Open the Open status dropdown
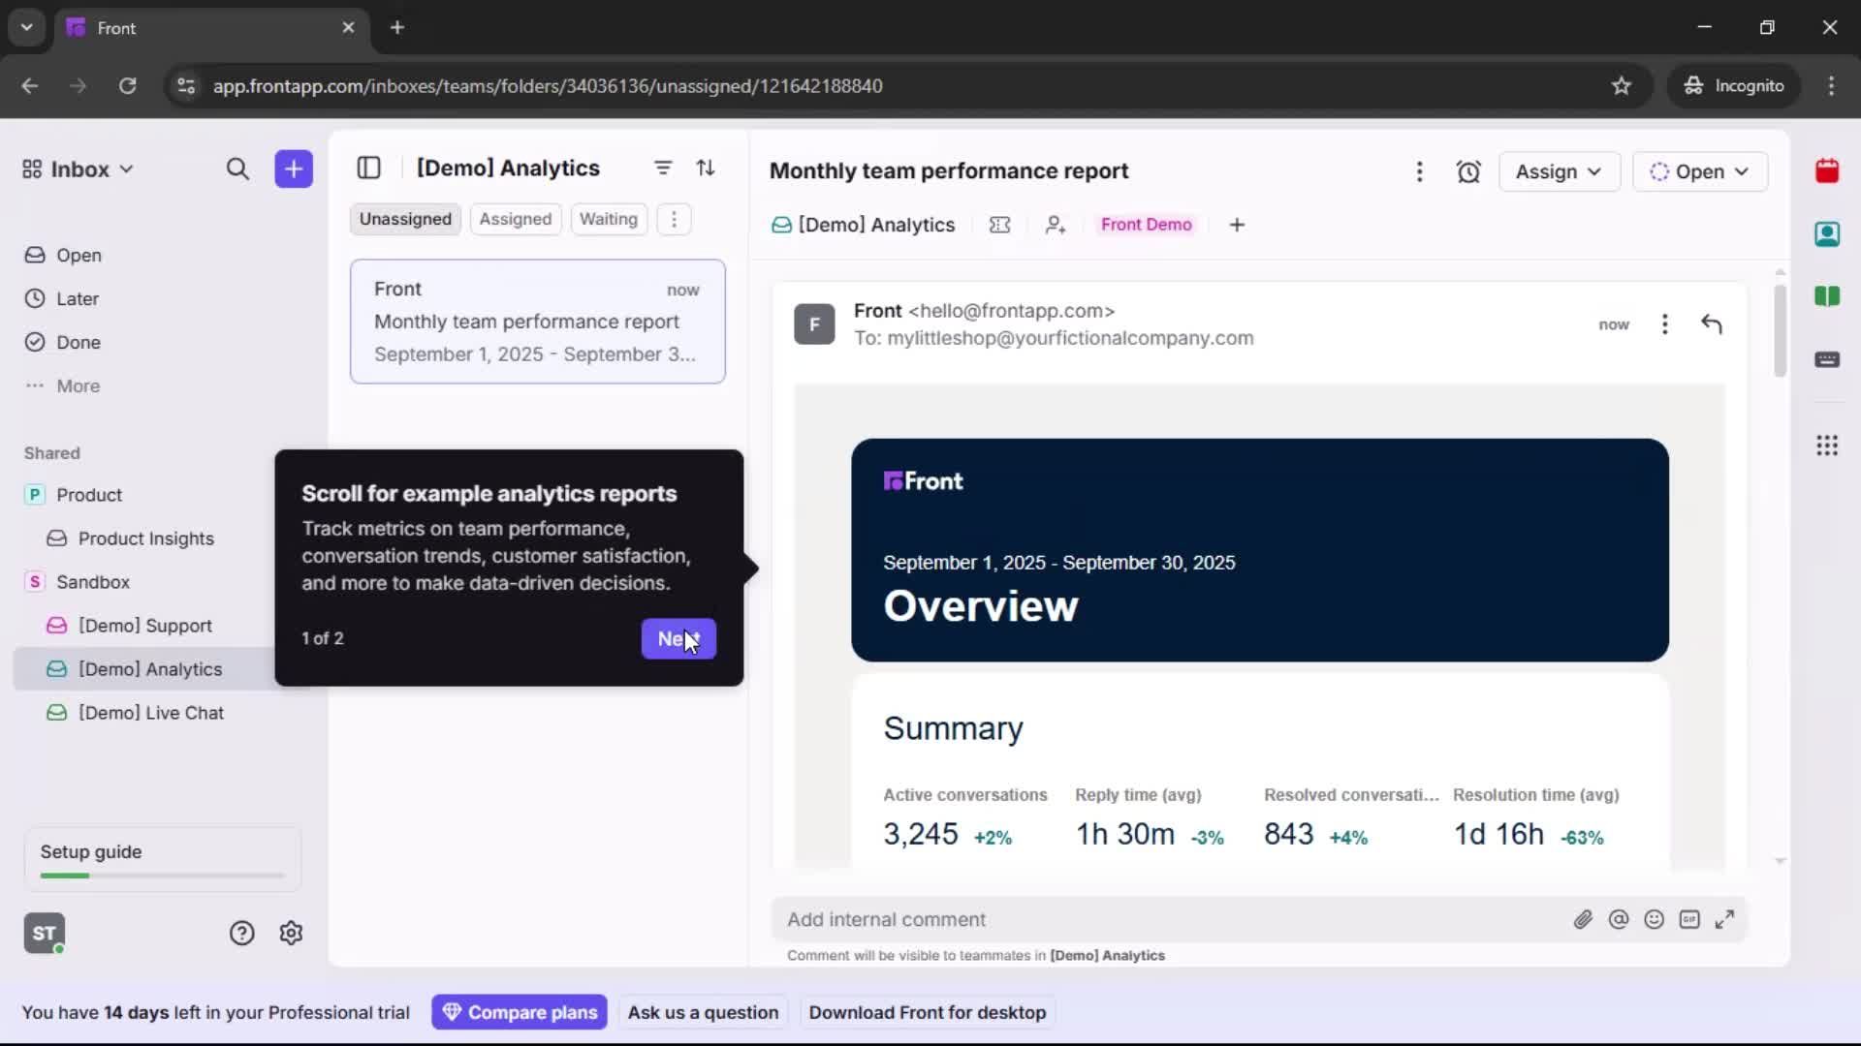 click(1700, 171)
